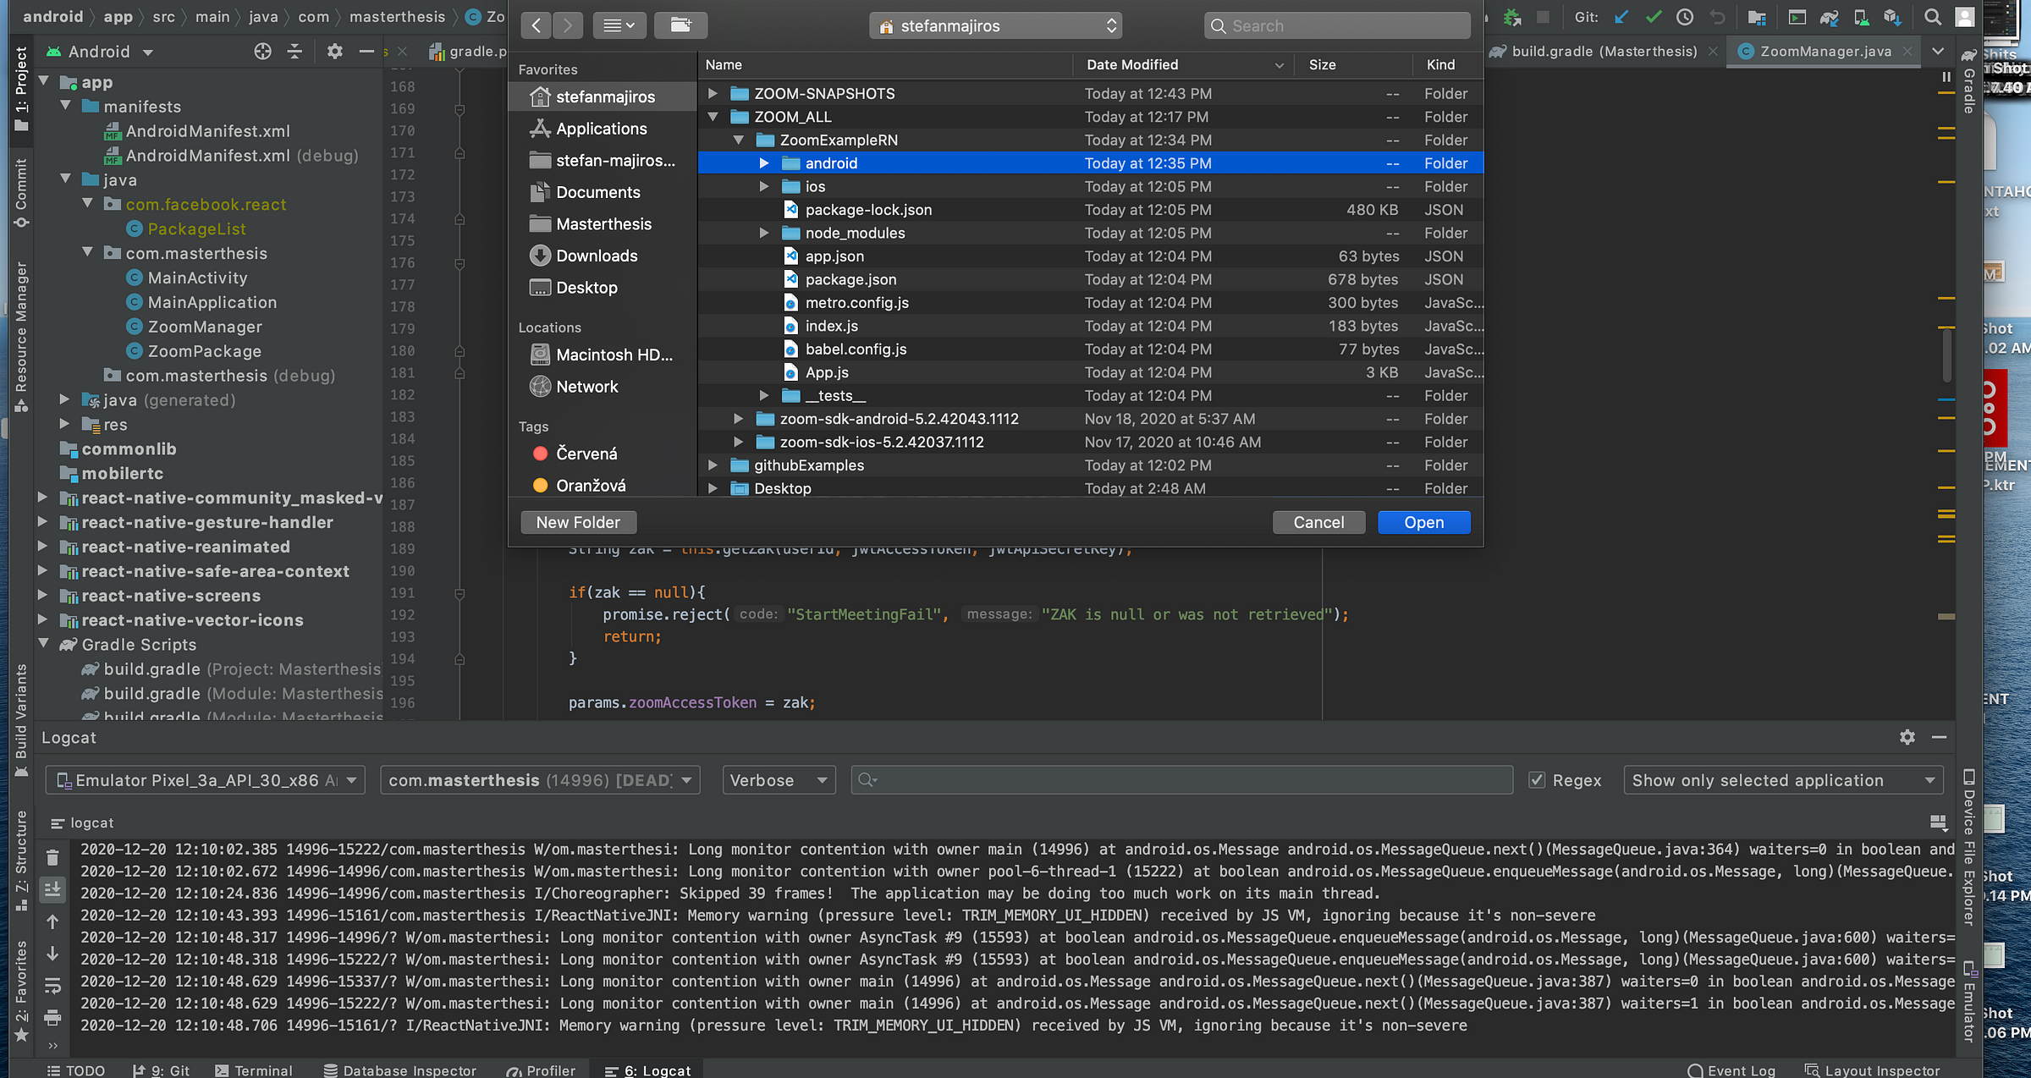Open the Terminal tool window tab

tap(254, 1070)
